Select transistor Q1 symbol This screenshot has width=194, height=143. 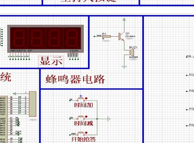[121, 36]
